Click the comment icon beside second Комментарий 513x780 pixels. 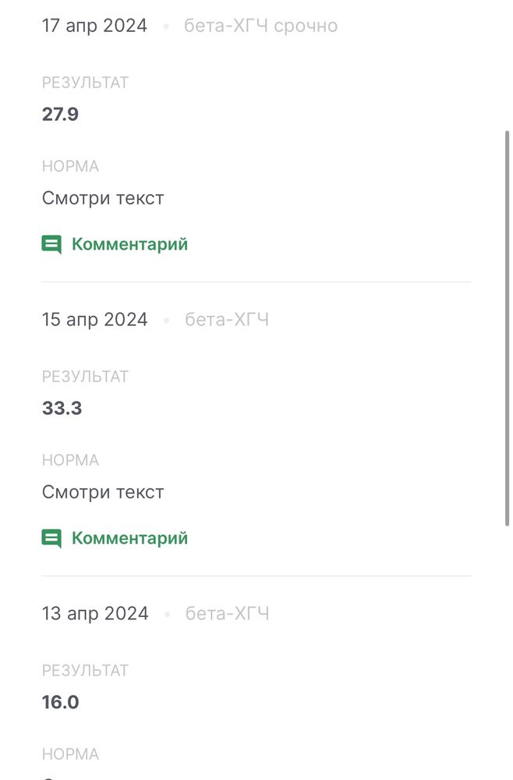[51, 538]
